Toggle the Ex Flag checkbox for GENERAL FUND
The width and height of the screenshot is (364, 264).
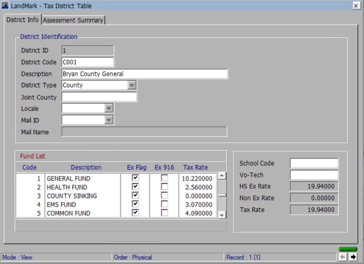(x=135, y=178)
